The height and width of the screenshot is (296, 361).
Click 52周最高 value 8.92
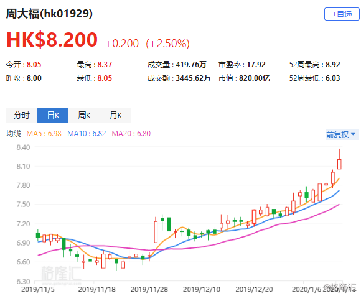pos(333,65)
